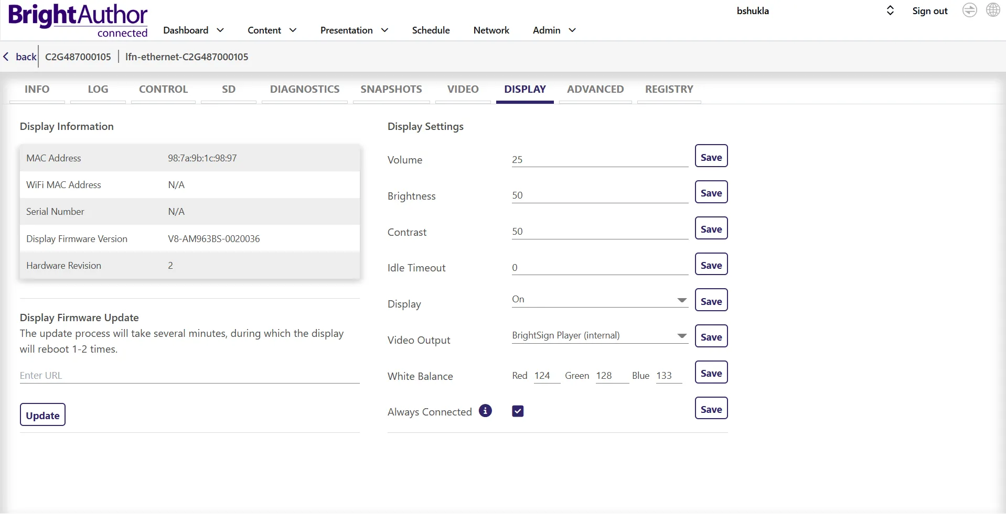Click the White Balance Green value field
Screen dimensions: 1006x514
612,376
